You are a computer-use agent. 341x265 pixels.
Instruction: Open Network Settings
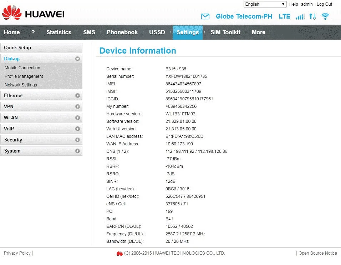(21, 85)
